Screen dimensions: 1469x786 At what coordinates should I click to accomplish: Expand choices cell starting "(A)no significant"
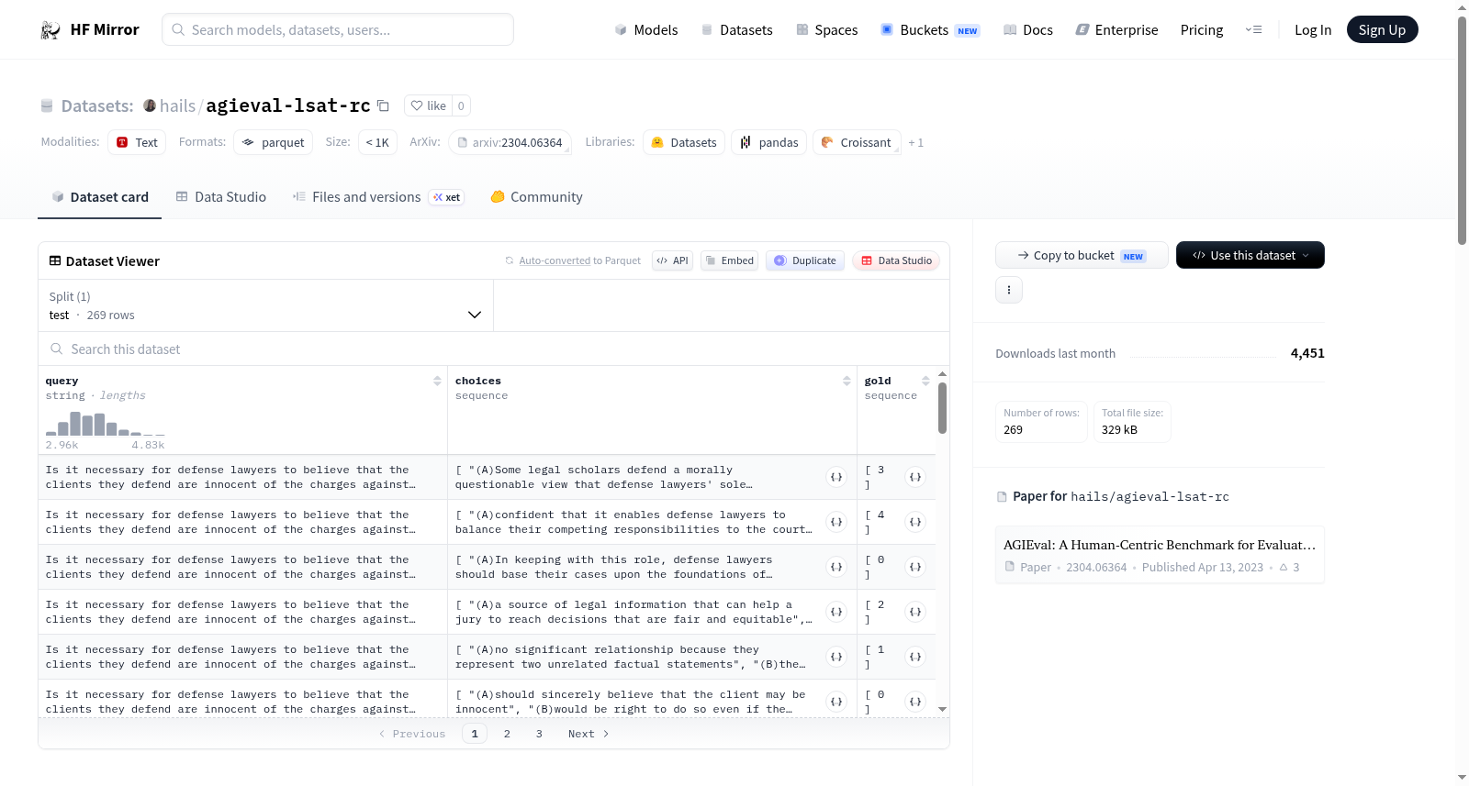click(x=836, y=657)
